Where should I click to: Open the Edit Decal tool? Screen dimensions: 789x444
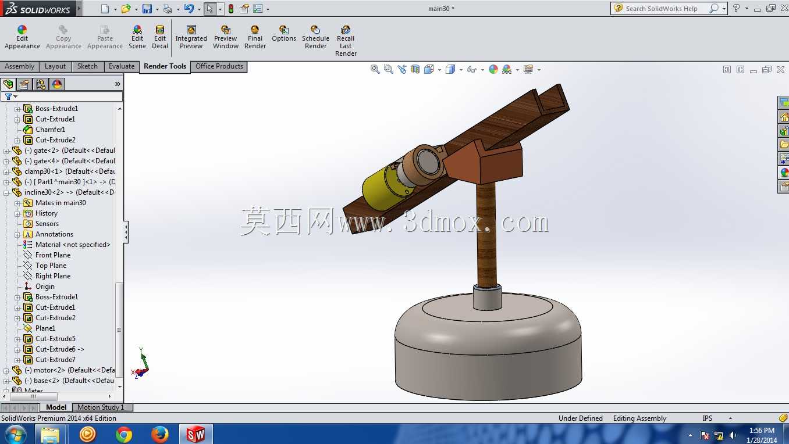pos(160,37)
